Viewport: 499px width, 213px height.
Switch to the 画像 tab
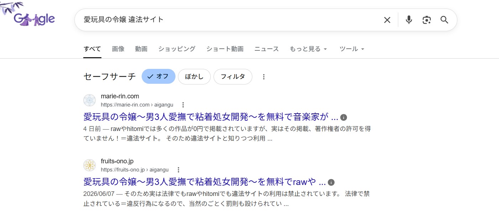click(x=118, y=49)
